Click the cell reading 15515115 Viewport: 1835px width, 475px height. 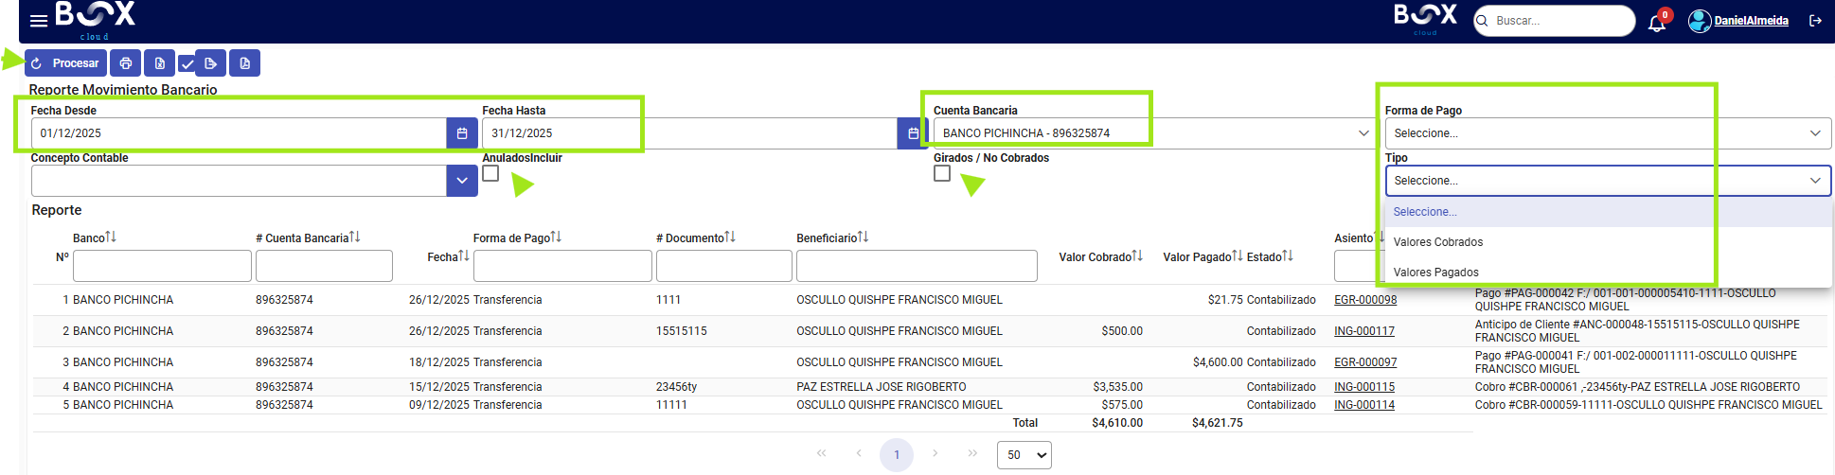coord(682,331)
